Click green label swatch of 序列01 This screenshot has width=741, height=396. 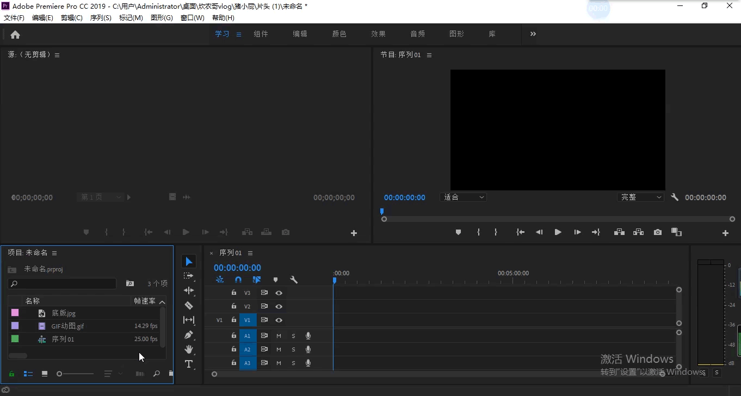[x=15, y=339]
